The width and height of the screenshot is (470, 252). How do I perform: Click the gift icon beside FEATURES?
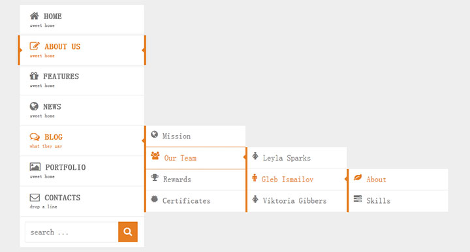(x=34, y=76)
